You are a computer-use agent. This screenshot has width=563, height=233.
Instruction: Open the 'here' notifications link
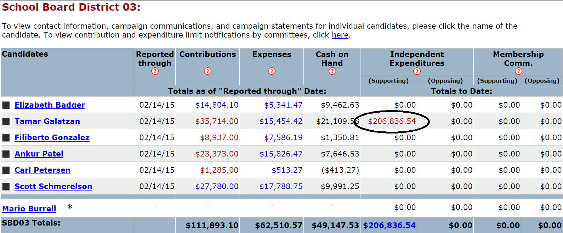pyautogui.click(x=340, y=35)
